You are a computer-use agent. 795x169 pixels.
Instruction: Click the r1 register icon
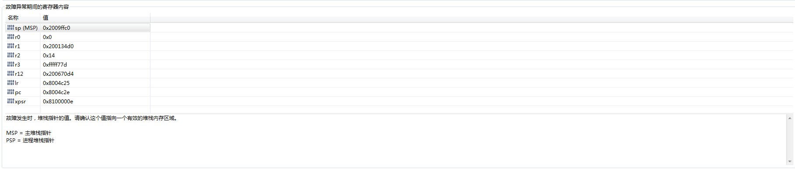click(11, 46)
